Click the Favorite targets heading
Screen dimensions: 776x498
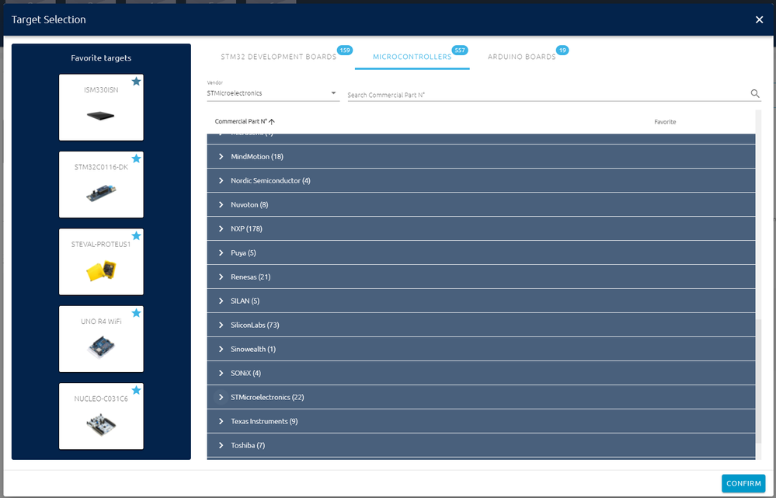101,58
